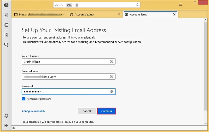Open the Mail space icon in sidebar
The height and width of the screenshot is (132, 209).
[6, 5]
